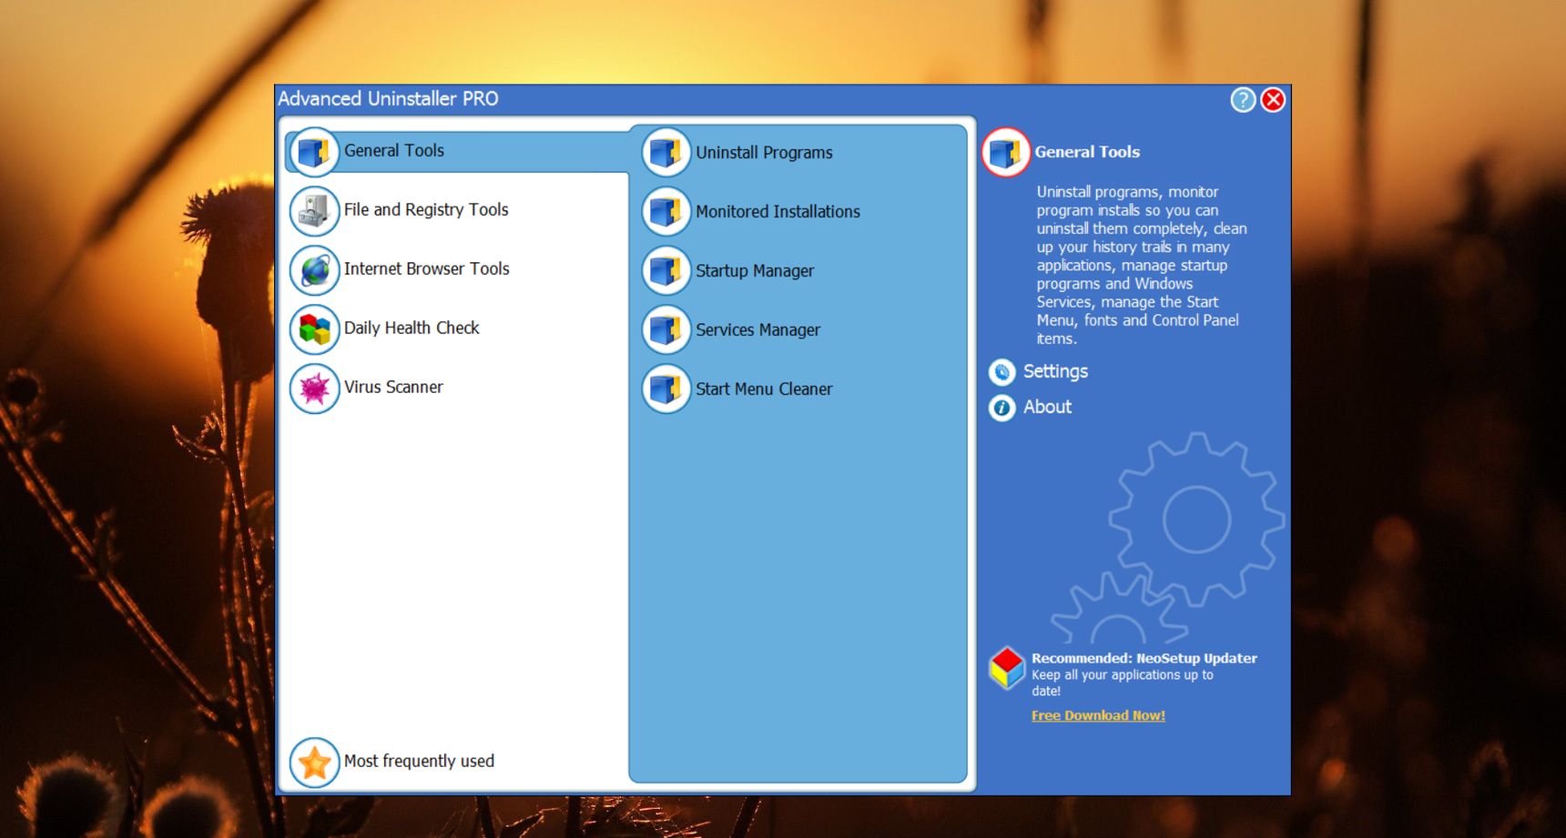Click the Most frequently used star icon
The width and height of the screenshot is (1566, 838).
point(314,762)
